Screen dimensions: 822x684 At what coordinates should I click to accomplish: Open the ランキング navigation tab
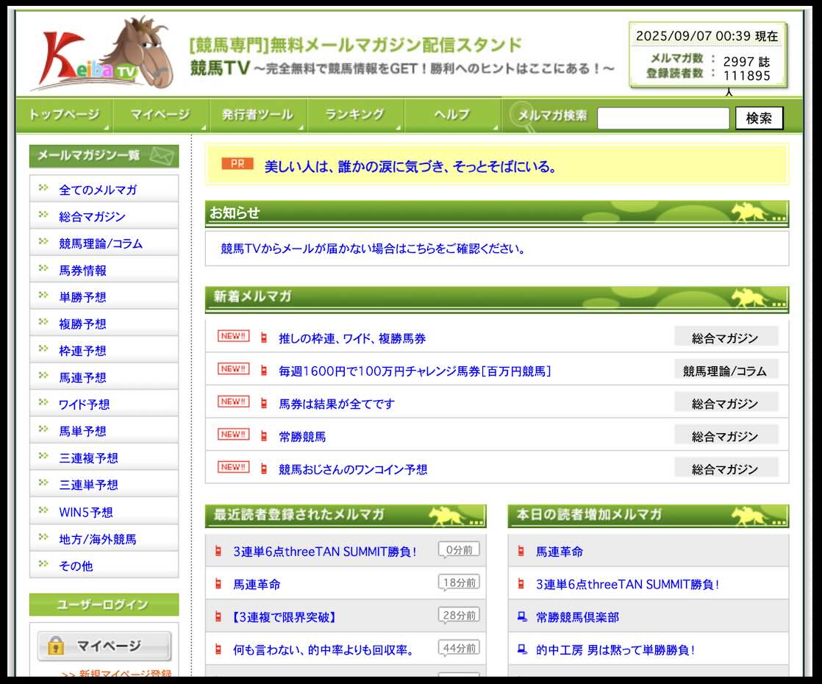[x=354, y=115]
